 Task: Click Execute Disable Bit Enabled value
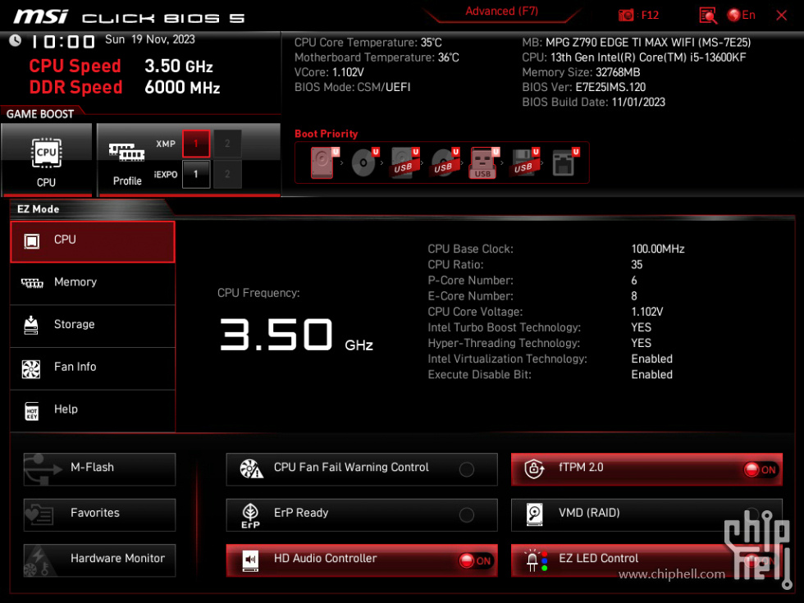(x=651, y=375)
